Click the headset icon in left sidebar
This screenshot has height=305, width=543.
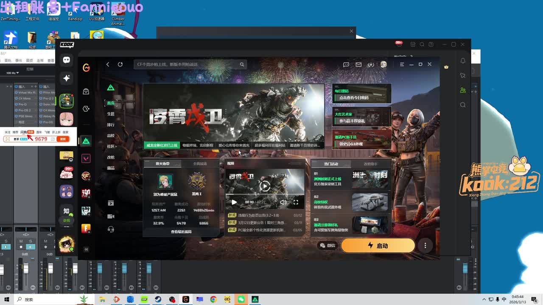click(111, 229)
